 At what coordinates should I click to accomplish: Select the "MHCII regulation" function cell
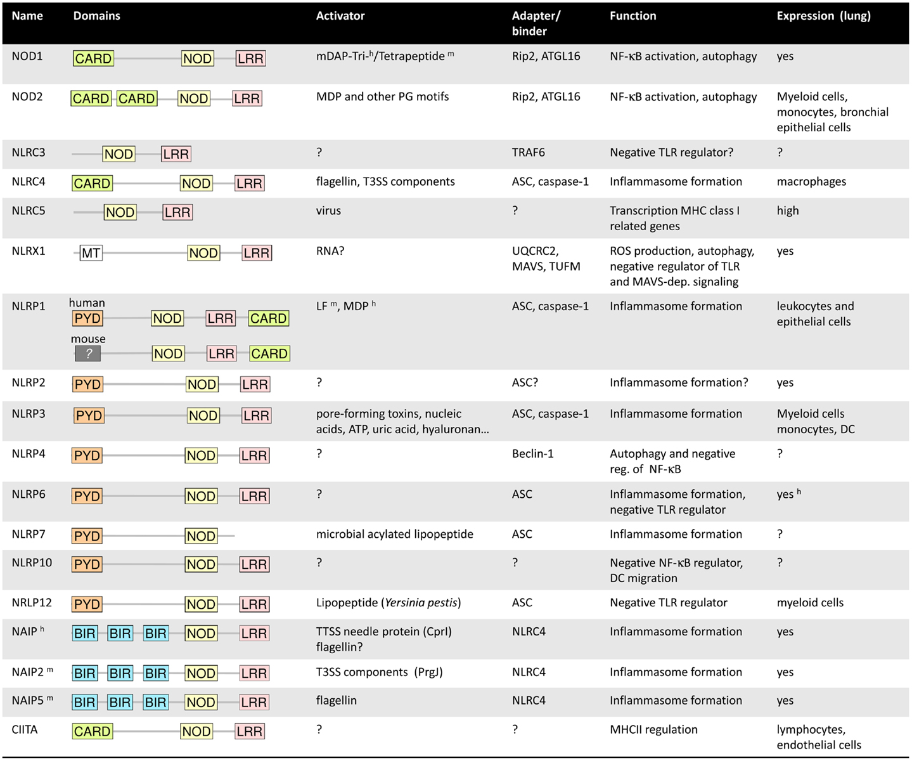(x=653, y=729)
